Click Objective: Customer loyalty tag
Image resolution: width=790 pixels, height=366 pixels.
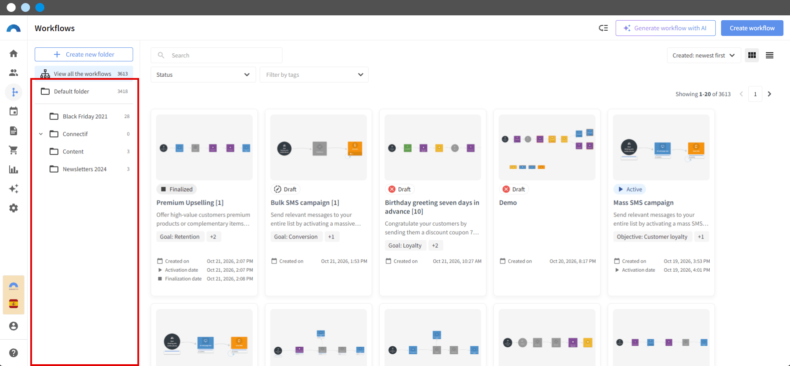[652, 237]
